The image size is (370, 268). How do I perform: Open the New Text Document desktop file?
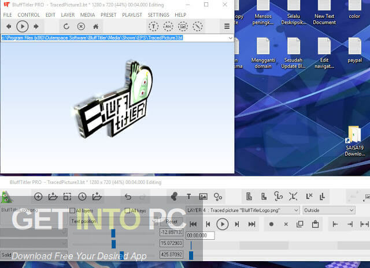[324, 12]
